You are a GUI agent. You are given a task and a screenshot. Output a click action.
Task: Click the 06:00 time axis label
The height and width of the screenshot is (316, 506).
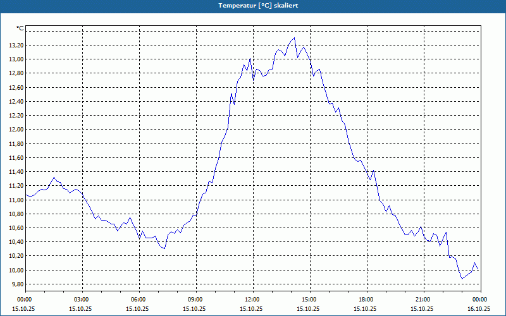pyautogui.click(x=139, y=300)
